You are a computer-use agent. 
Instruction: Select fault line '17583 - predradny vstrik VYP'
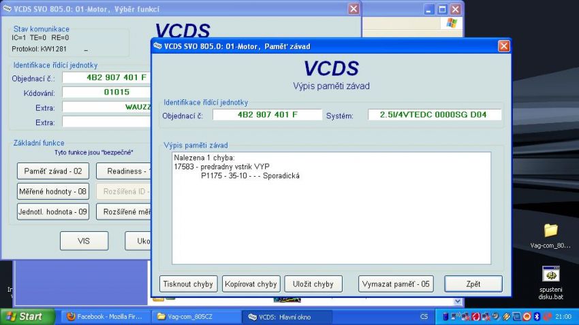pyautogui.click(x=221, y=167)
